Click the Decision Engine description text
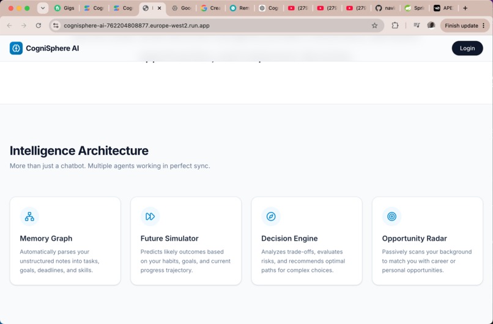Viewport: 493px width, 324px height. click(x=303, y=261)
